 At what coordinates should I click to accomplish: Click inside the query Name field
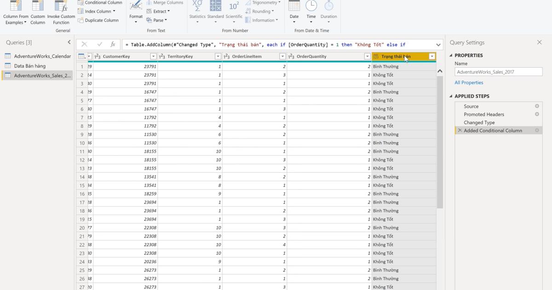(498, 71)
